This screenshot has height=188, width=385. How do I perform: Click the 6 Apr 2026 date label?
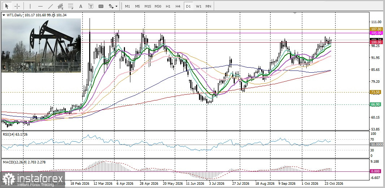pyautogui.click(x=126, y=184)
